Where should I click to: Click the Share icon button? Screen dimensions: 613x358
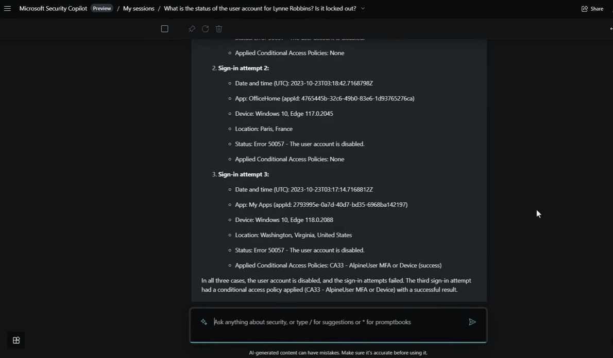(x=592, y=8)
